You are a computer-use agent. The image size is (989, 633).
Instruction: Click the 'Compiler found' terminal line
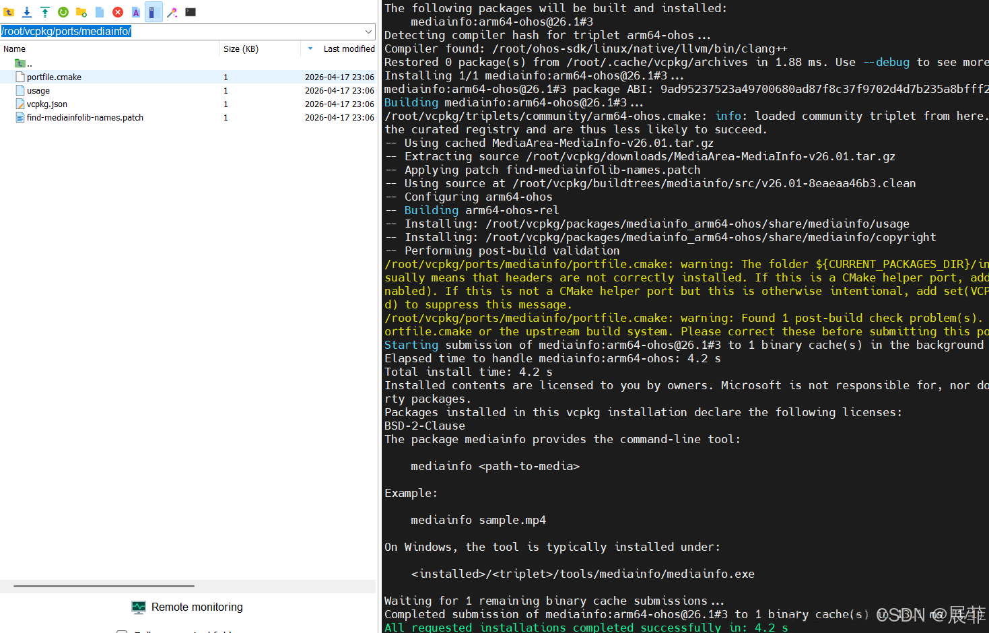click(586, 48)
